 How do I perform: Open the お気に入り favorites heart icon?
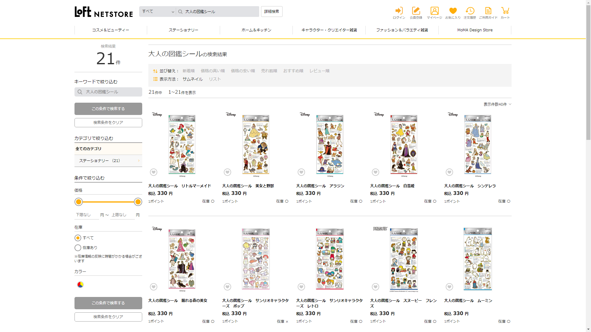click(x=453, y=13)
